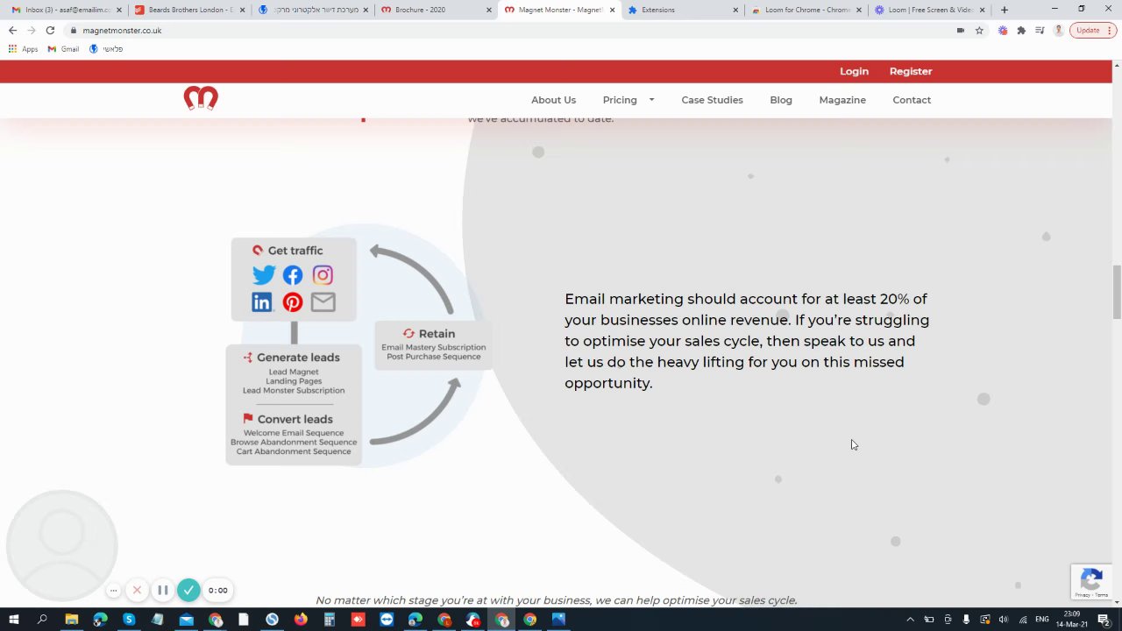The height and width of the screenshot is (631, 1122).
Task: Click the envelope email icon in Get traffic
Action: click(x=323, y=302)
